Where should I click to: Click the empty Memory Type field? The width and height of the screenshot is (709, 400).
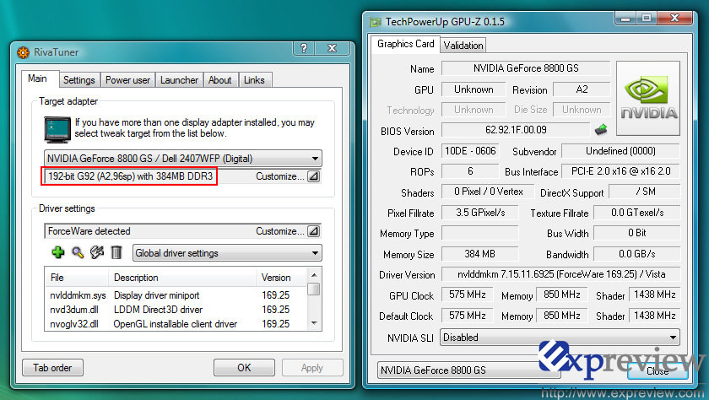pyautogui.click(x=479, y=233)
